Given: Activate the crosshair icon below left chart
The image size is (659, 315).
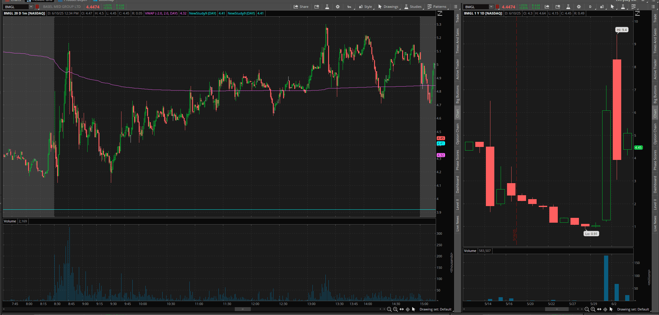Looking at the screenshot, I should pyautogui.click(x=408, y=309).
